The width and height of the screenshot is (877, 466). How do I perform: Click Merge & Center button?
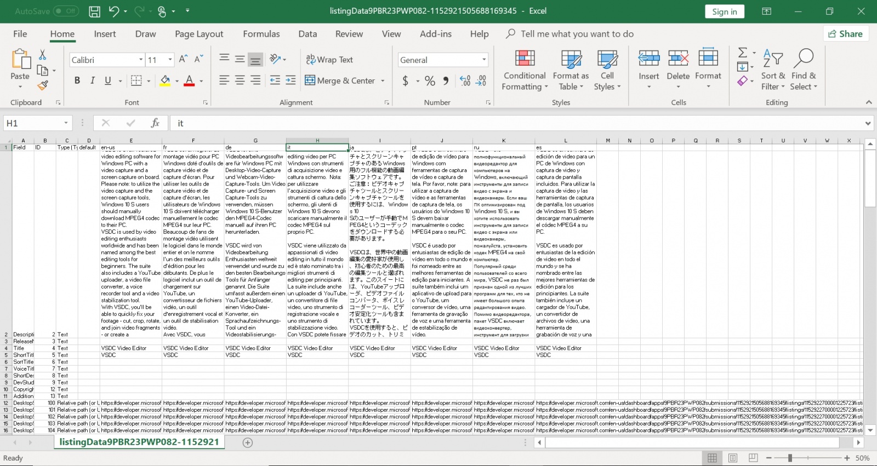(340, 80)
